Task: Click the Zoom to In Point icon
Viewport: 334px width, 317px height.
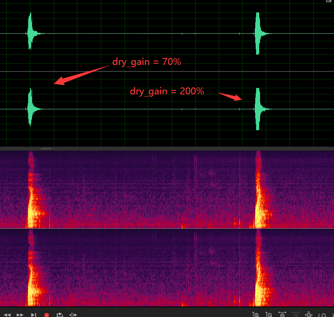Action: coord(322,315)
